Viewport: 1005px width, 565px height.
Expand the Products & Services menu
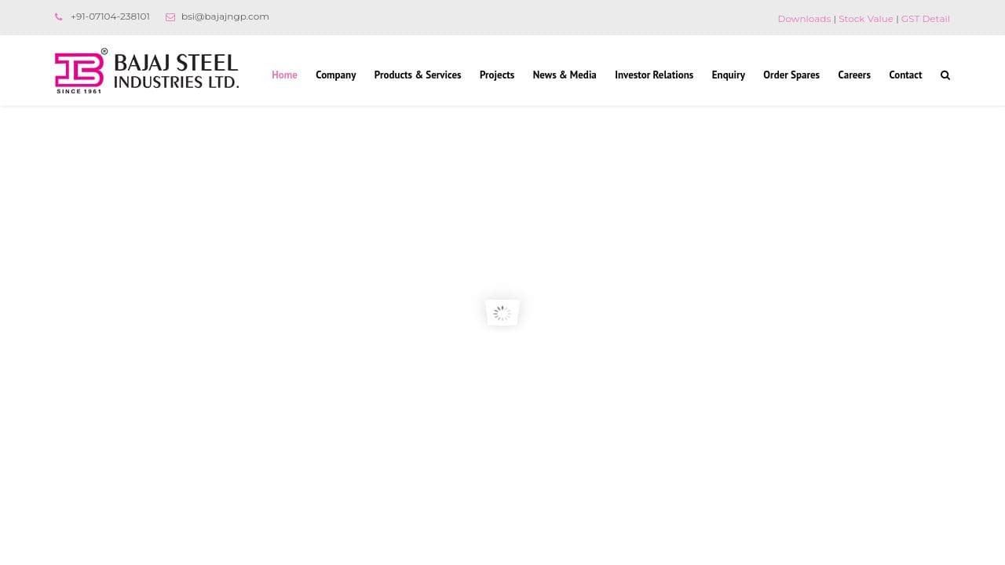[x=417, y=75]
